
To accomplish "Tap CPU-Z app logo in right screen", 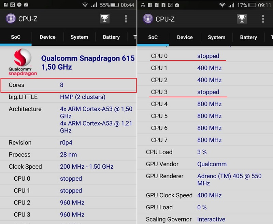I will tap(148, 19).
